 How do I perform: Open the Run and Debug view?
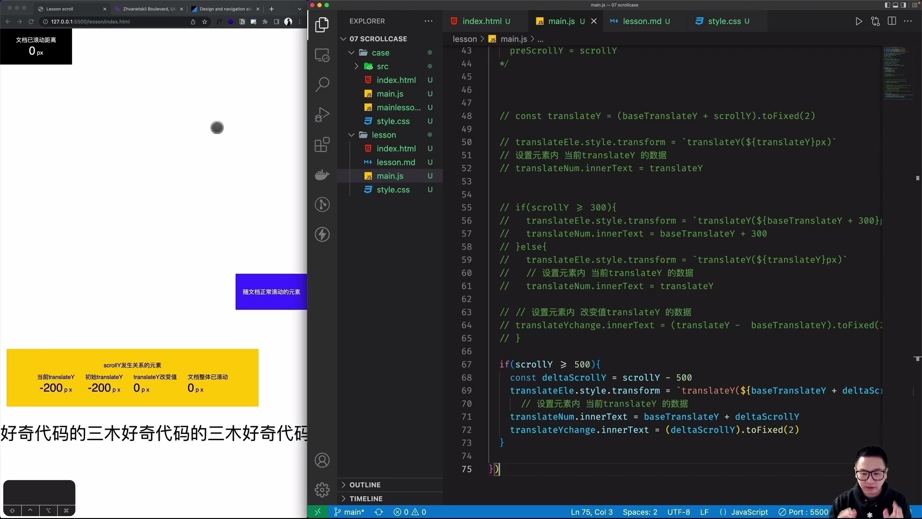(x=322, y=114)
